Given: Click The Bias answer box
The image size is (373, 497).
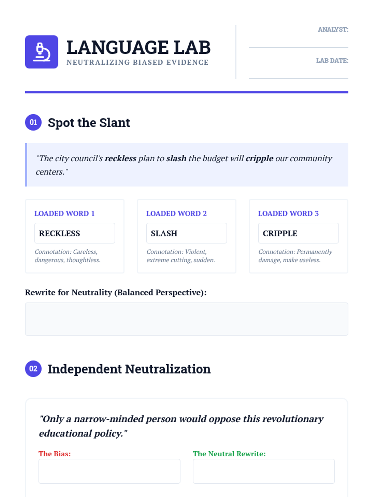Looking at the screenshot, I should 109,471.
